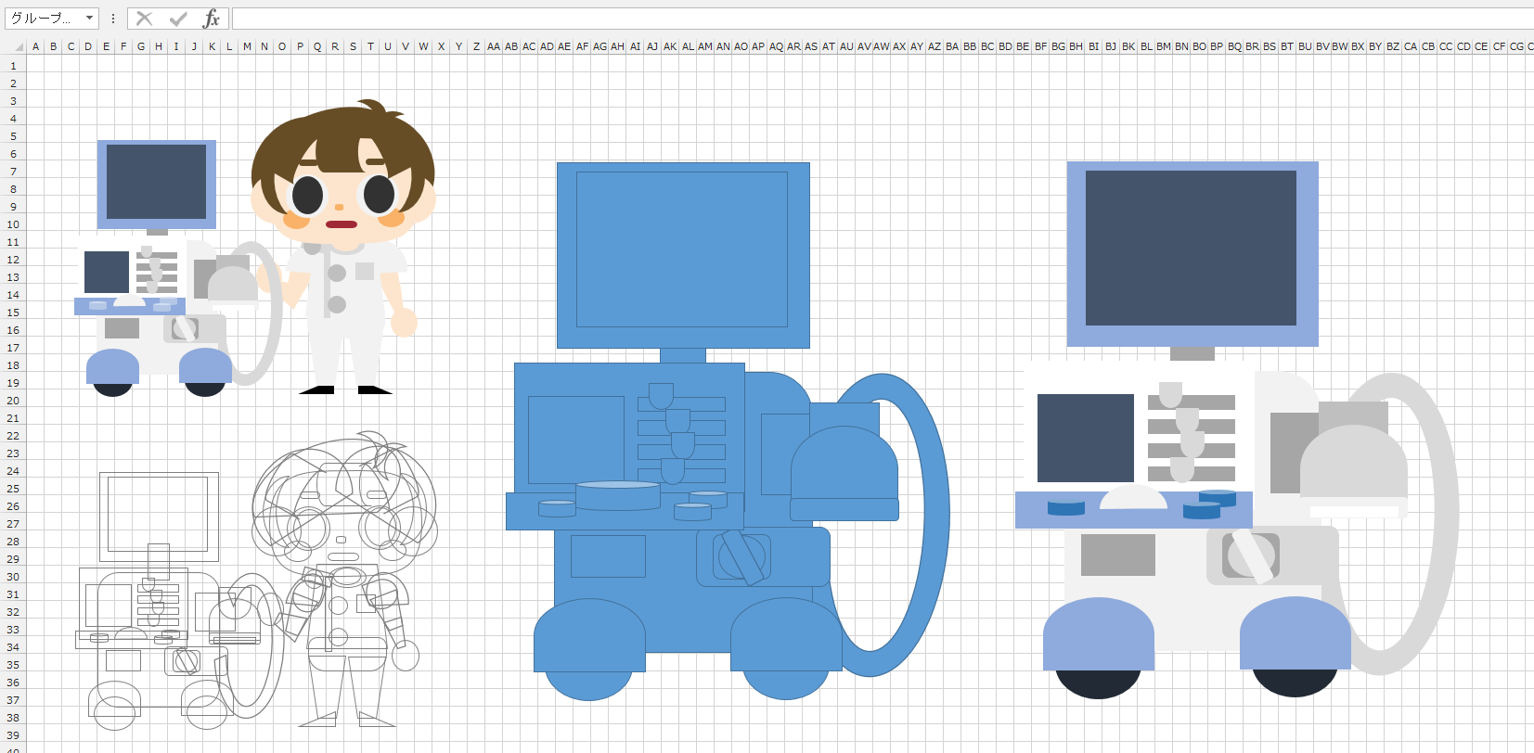Select column T header
Image resolution: width=1534 pixels, height=753 pixels.
tap(370, 46)
